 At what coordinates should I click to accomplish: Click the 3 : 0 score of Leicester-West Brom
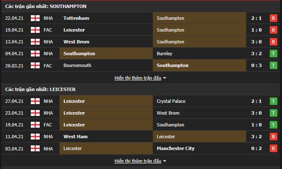tap(256, 113)
